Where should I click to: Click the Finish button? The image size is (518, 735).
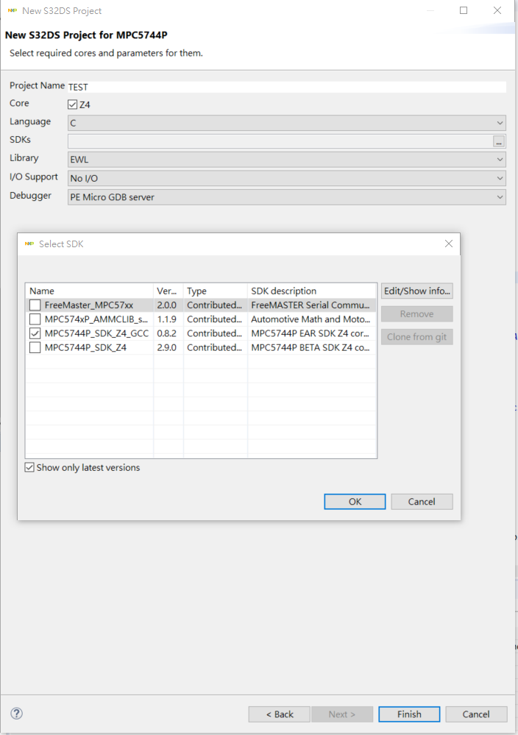coord(409,714)
